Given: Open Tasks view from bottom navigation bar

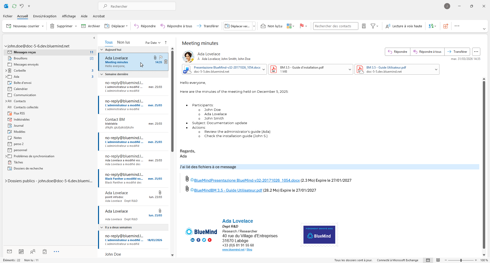Looking at the screenshot, I should tap(45, 252).
